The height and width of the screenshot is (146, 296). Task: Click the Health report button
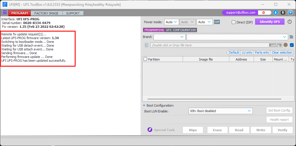click(x=279, y=120)
